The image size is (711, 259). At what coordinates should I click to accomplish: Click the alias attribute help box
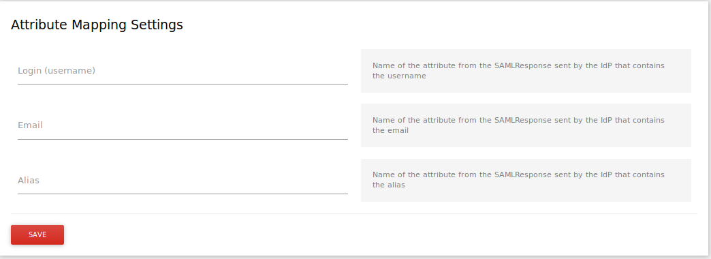526,180
